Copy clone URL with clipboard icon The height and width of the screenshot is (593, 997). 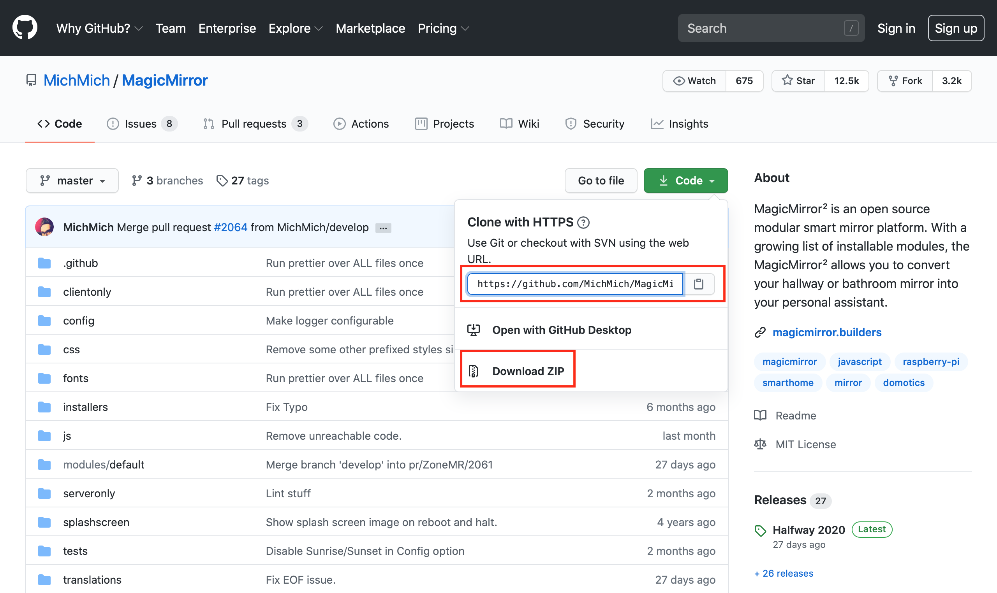(x=698, y=284)
